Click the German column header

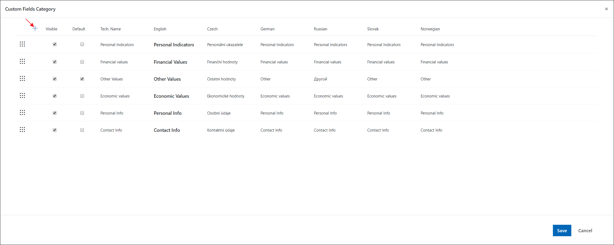tap(267, 29)
